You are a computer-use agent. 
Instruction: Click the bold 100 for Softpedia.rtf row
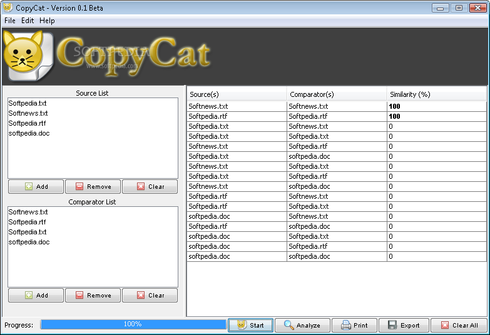click(394, 116)
